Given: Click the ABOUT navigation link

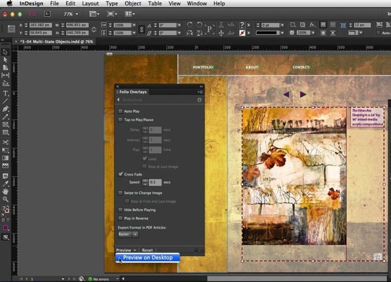Looking at the screenshot, I should [x=252, y=67].
